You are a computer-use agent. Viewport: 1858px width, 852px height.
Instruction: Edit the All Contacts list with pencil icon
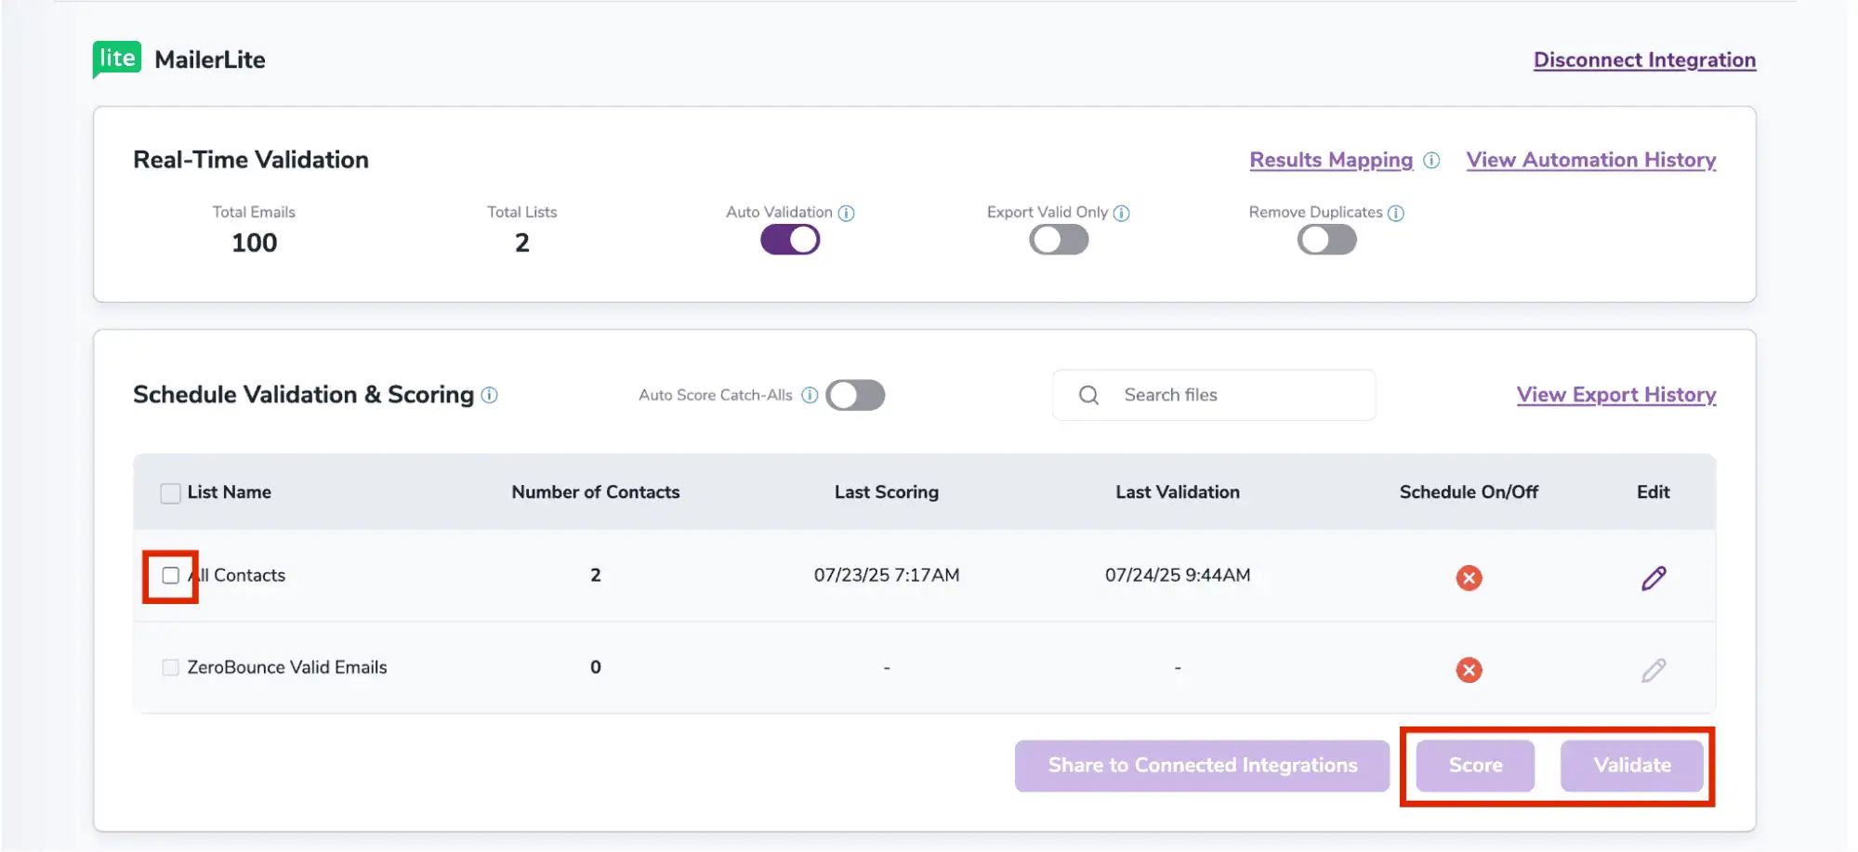click(1654, 578)
